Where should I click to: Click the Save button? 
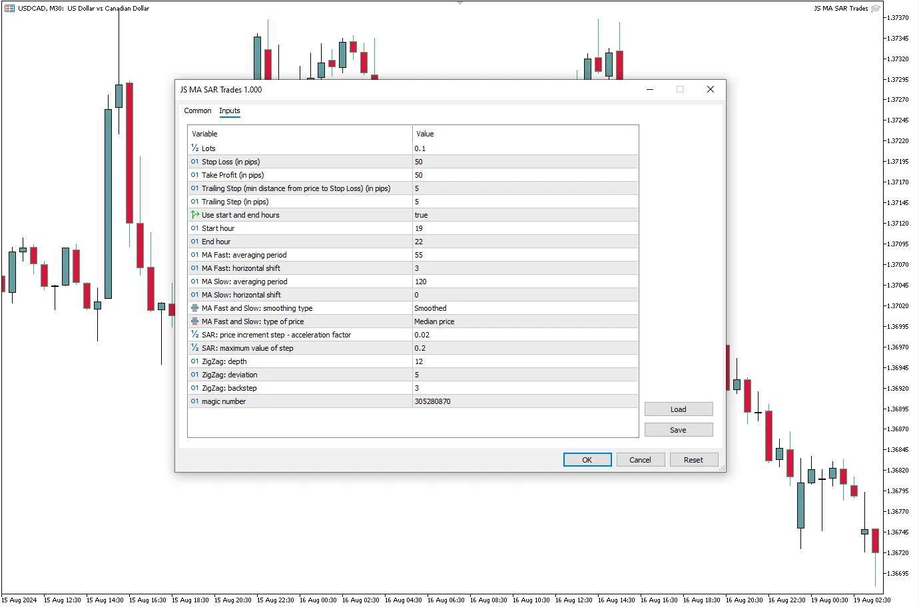pos(679,430)
